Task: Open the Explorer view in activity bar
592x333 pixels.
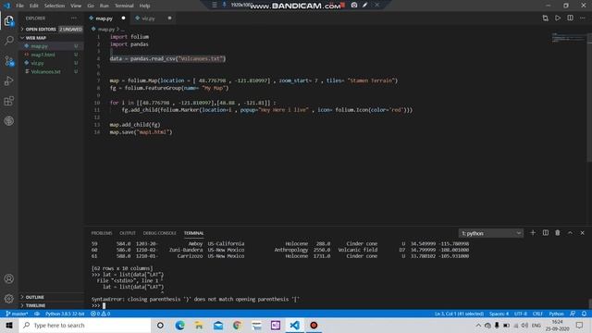Action: pos(9,20)
